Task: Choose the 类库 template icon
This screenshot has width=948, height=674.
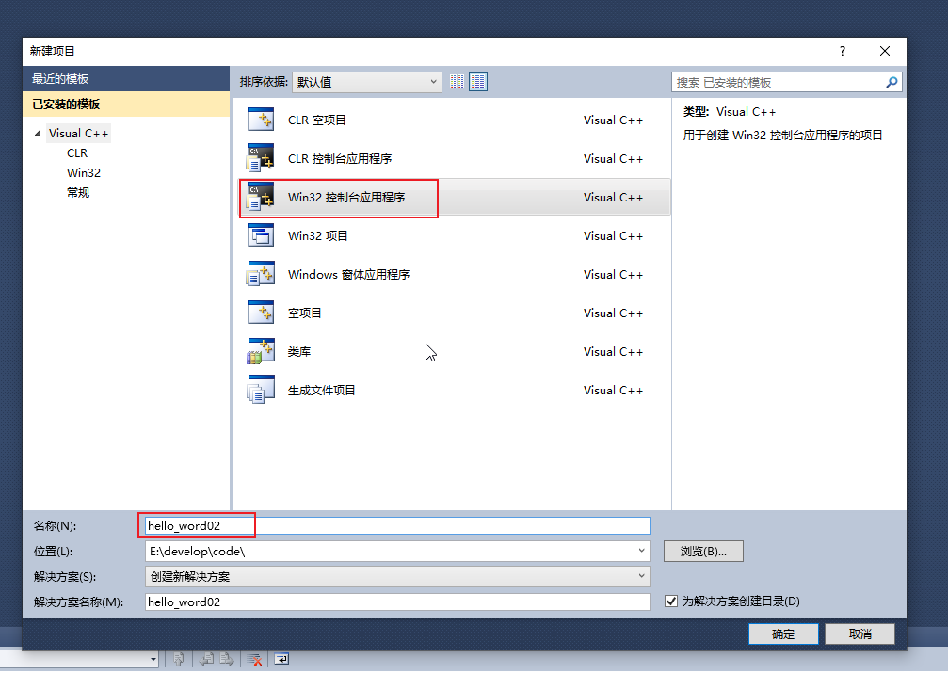Action: (261, 351)
